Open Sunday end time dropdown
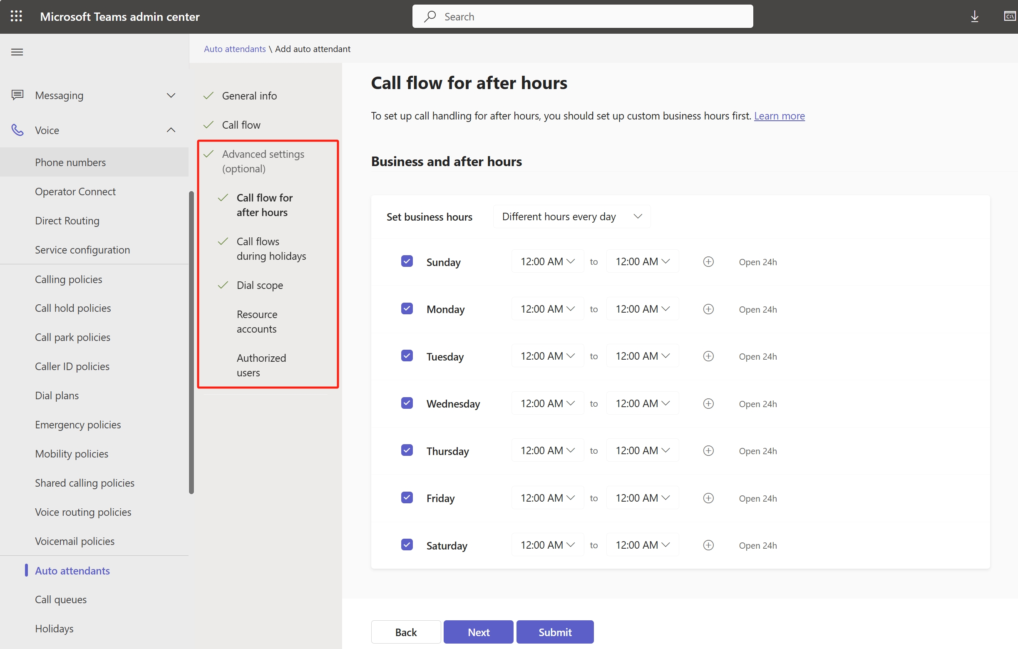Viewport: 1018px width, 649px height. 643,262
